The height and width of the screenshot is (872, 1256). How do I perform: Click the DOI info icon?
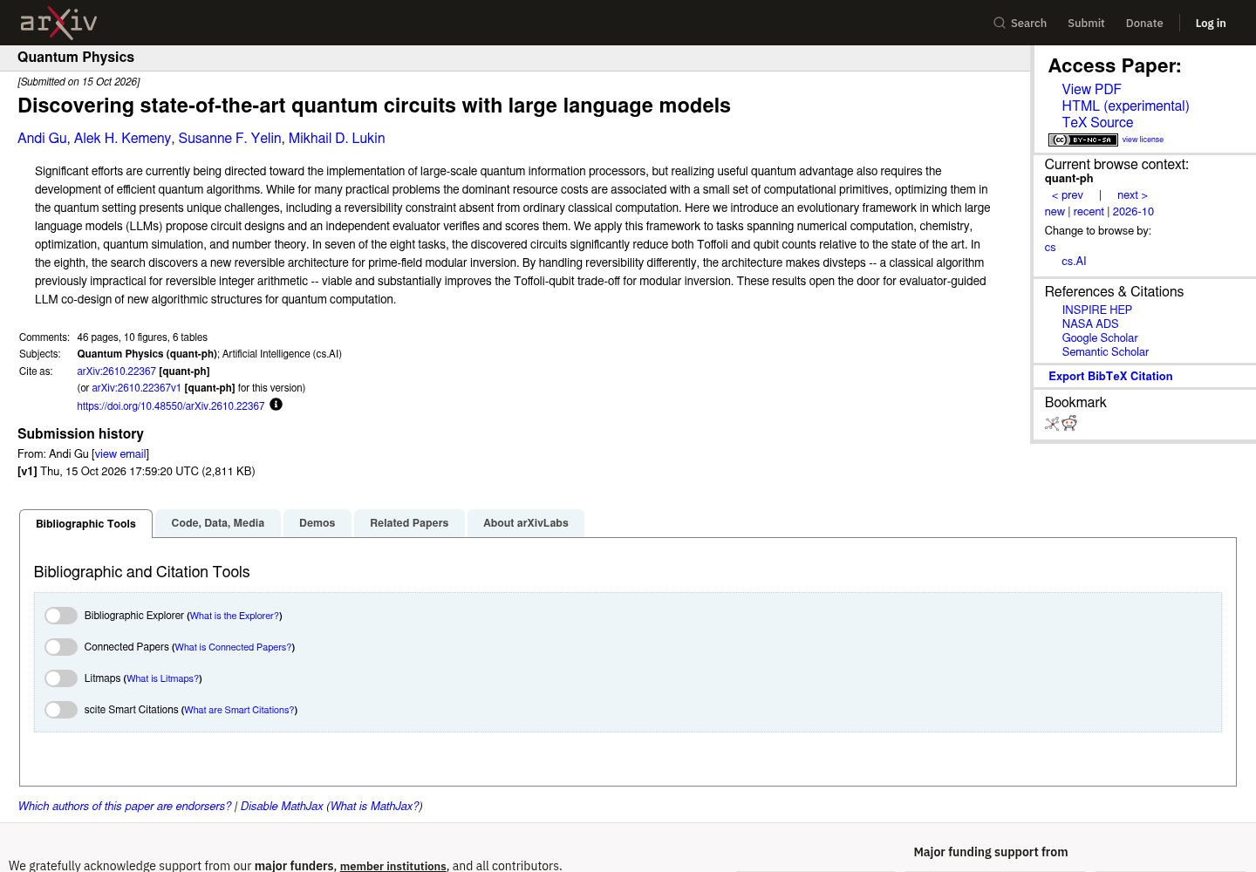coord(276,405)
